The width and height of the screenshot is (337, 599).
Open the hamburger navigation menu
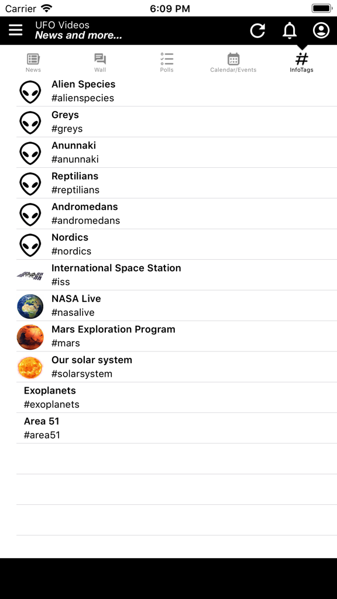click(15, 30)
